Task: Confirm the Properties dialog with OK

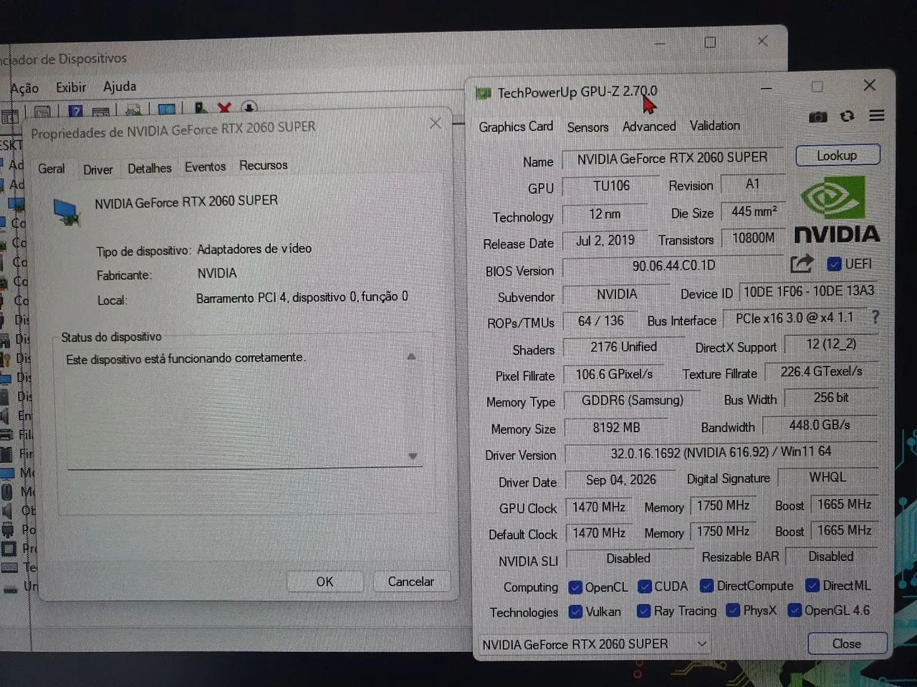Action: (325, 582)
